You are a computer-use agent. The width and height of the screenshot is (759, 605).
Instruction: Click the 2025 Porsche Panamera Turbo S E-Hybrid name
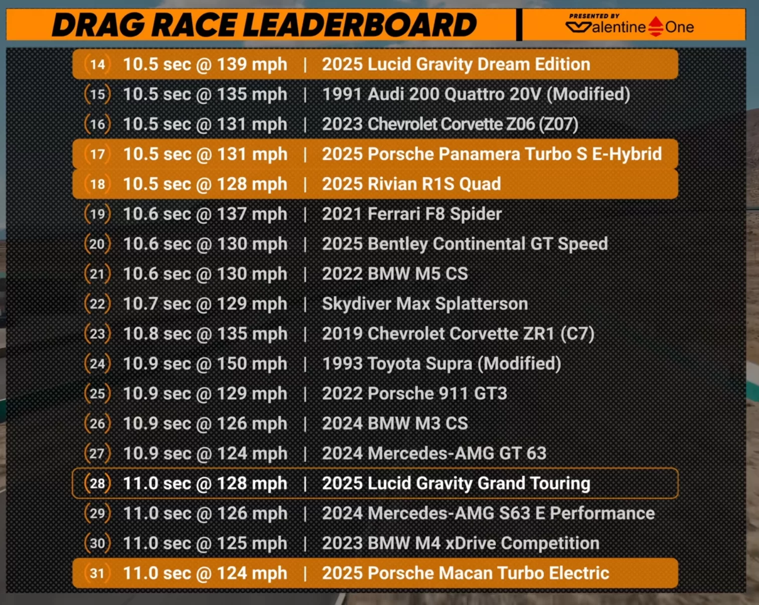[x=492, y=154]
